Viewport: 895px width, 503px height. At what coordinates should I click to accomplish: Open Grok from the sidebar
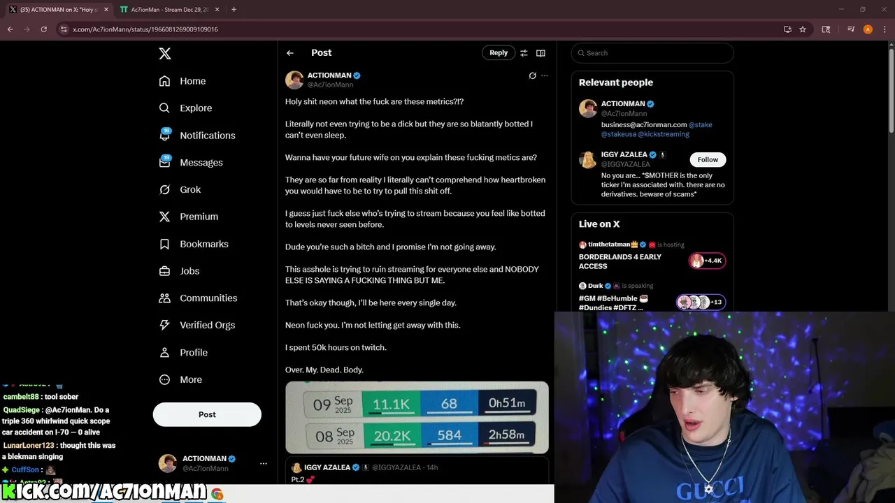point(180,189)
